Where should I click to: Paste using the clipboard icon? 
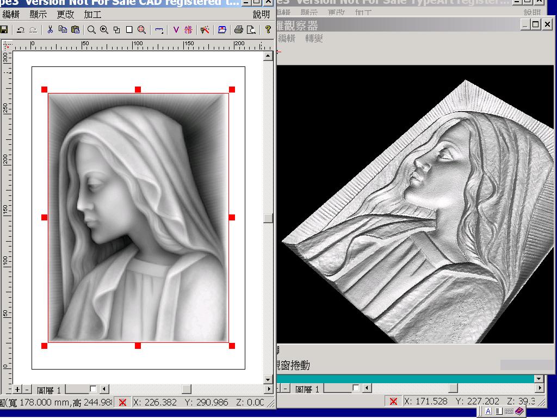[75, 29]
